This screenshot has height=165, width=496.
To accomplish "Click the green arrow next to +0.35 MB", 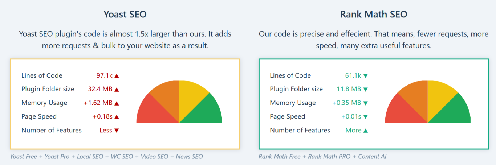I will 366,103.
